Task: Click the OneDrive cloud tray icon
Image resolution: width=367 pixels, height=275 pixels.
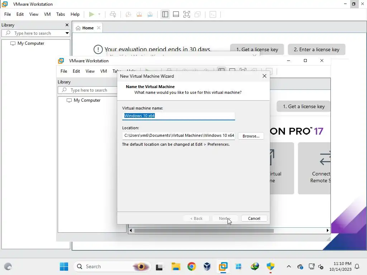Action: tap(300, 266)
